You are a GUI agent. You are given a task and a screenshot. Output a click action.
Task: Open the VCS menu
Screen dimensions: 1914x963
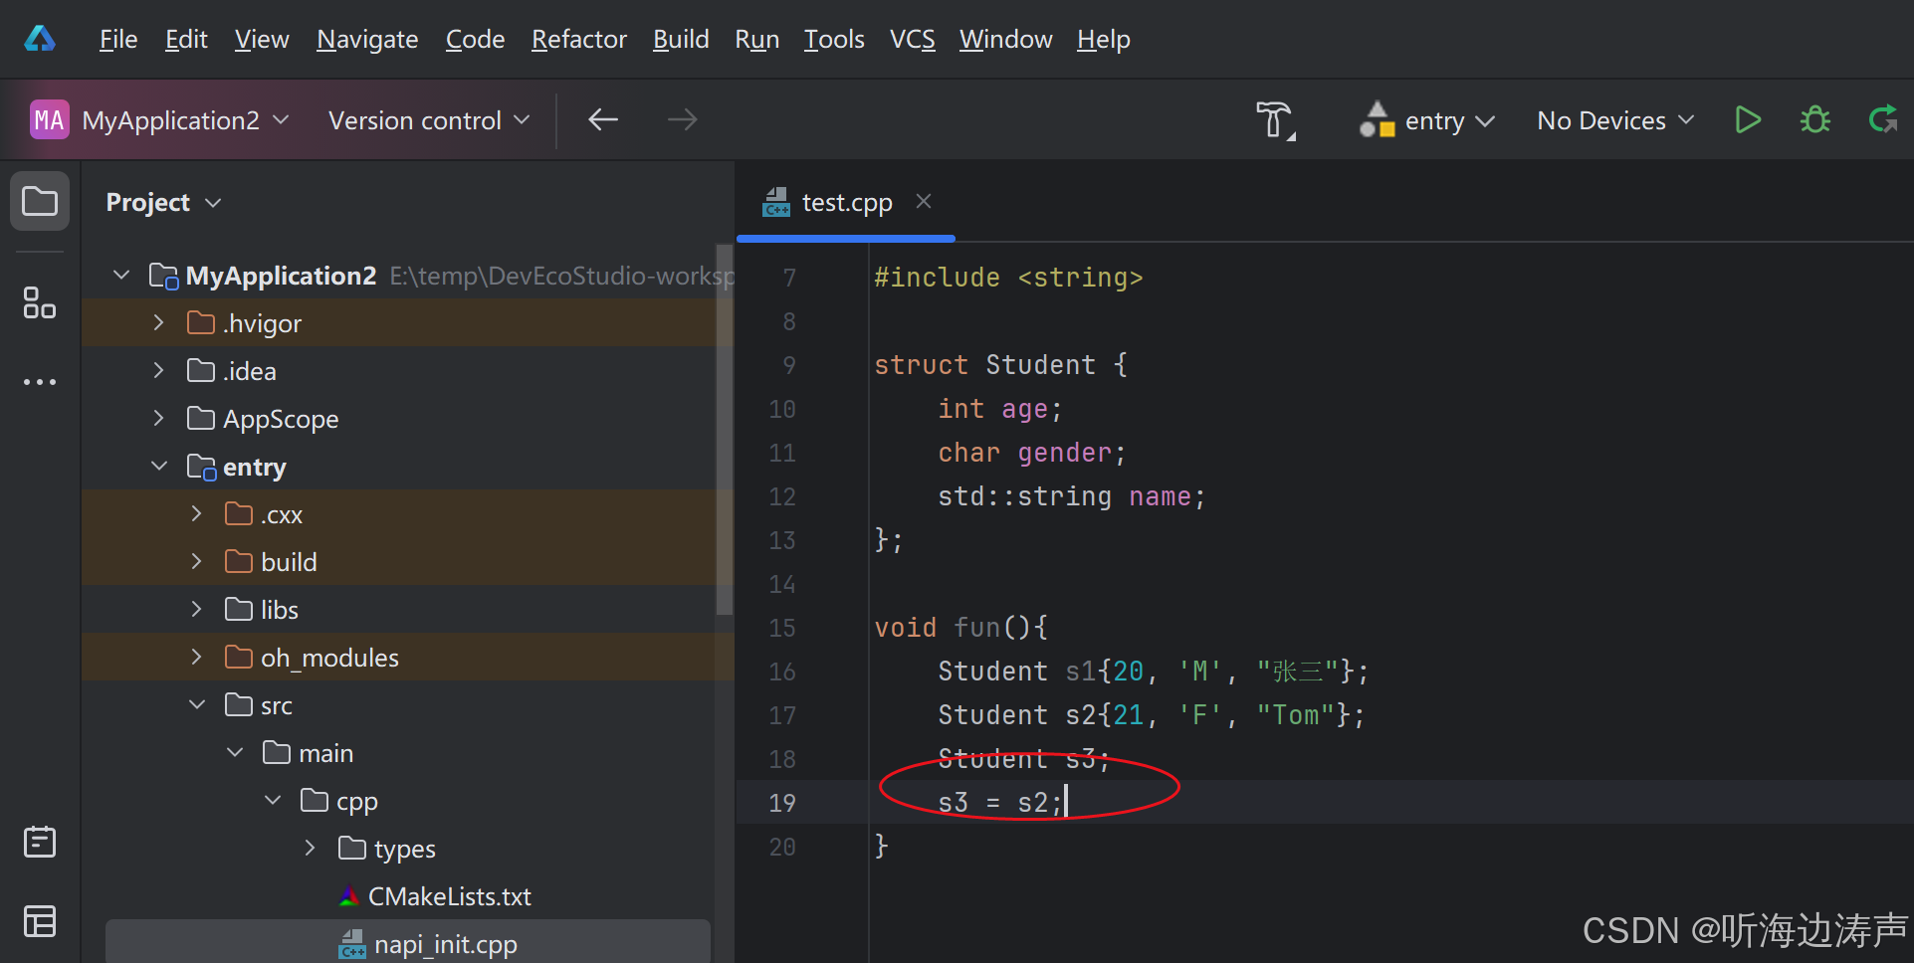pyautogui.click(x=912, y=39)
